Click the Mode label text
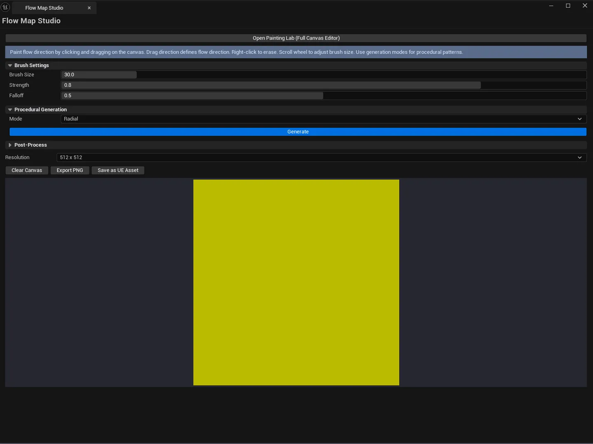The height and width of the screenshot is (444, 593). tap(16, 119)
